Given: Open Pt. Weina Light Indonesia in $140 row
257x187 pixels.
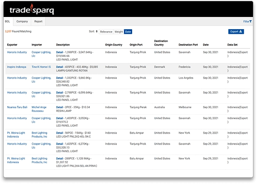Looking at the screenshot, I should [x=16, y=134].
